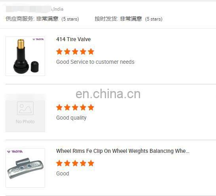
Task: Open the 414 Tire Valve product thumbnail
Action: pyautogui.click(x=25, y=56)
